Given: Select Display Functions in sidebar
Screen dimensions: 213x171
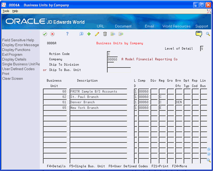Looking at the screenshot, I should (16, 50).
